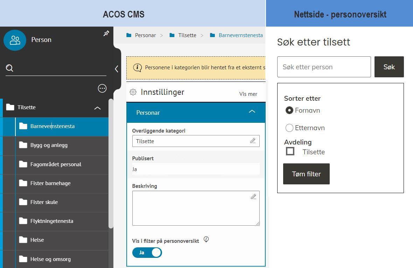Collapse the Personar settings panel
The image size is (413, 268).
[x=252, y=112]
